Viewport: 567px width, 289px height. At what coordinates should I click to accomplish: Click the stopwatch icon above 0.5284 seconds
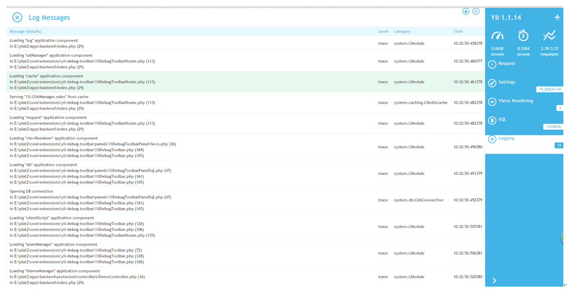pos(523,36)
